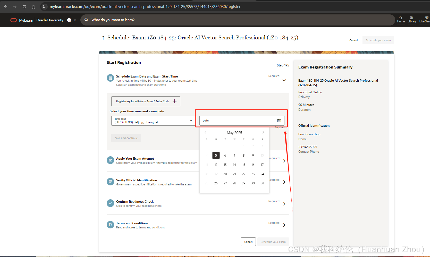Click the top 'Schedule your exam' button
Screen dimensions: 430x257
coord(378,40)
